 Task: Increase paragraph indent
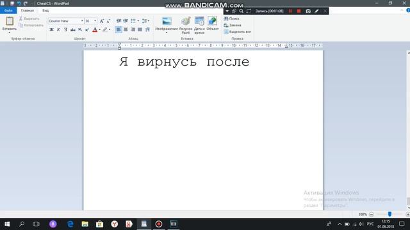(x=126, y=21)
